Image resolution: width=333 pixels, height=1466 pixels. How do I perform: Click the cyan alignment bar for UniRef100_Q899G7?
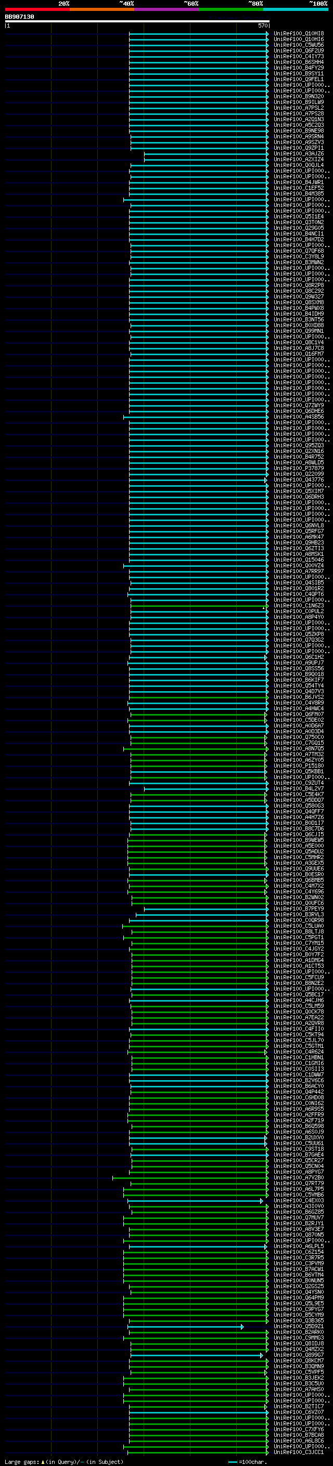tap(197, 1356)
